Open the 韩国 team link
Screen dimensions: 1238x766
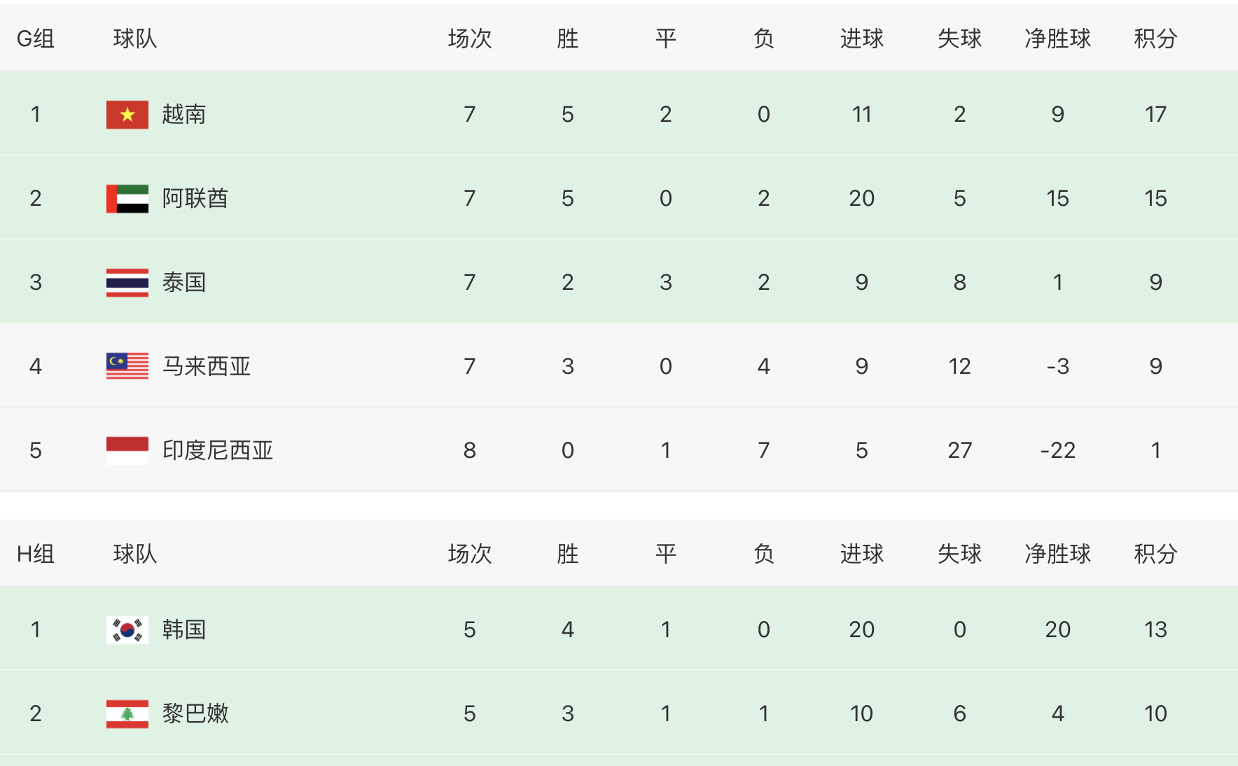(183, 629)
